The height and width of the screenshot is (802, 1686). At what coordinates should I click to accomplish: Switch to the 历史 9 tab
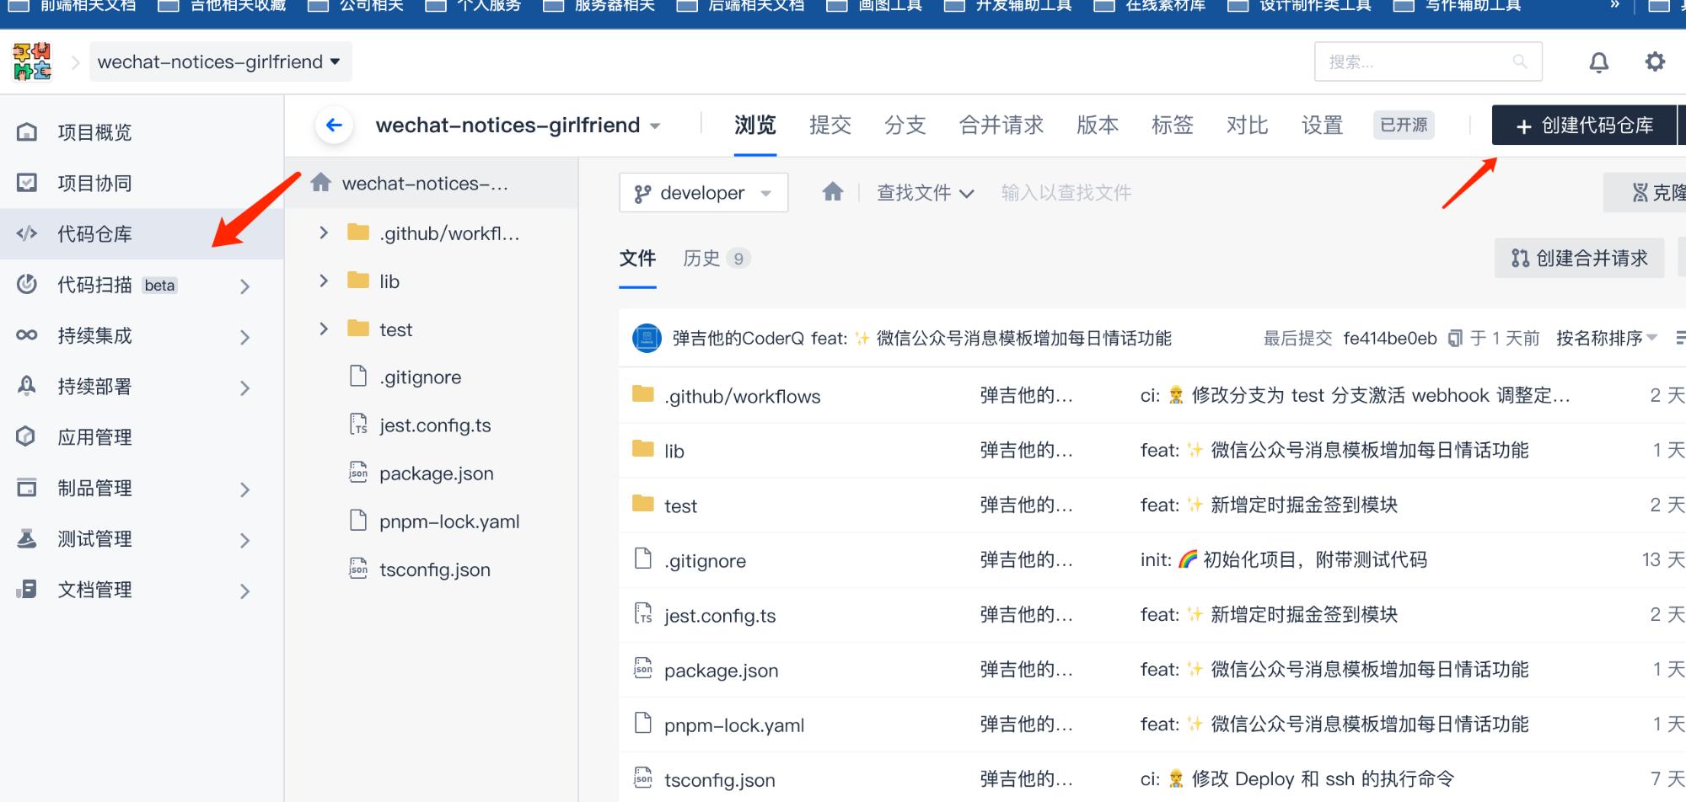click(x=716, y=259)
